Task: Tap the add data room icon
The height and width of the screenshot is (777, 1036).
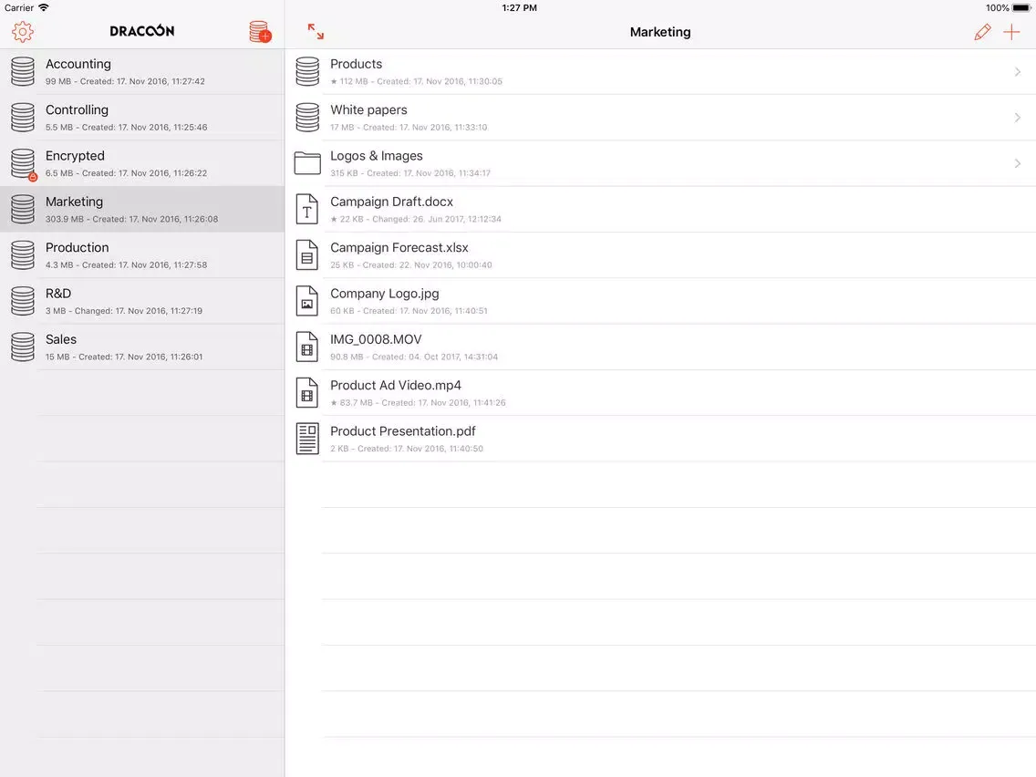Action: (x=260, y=31)
